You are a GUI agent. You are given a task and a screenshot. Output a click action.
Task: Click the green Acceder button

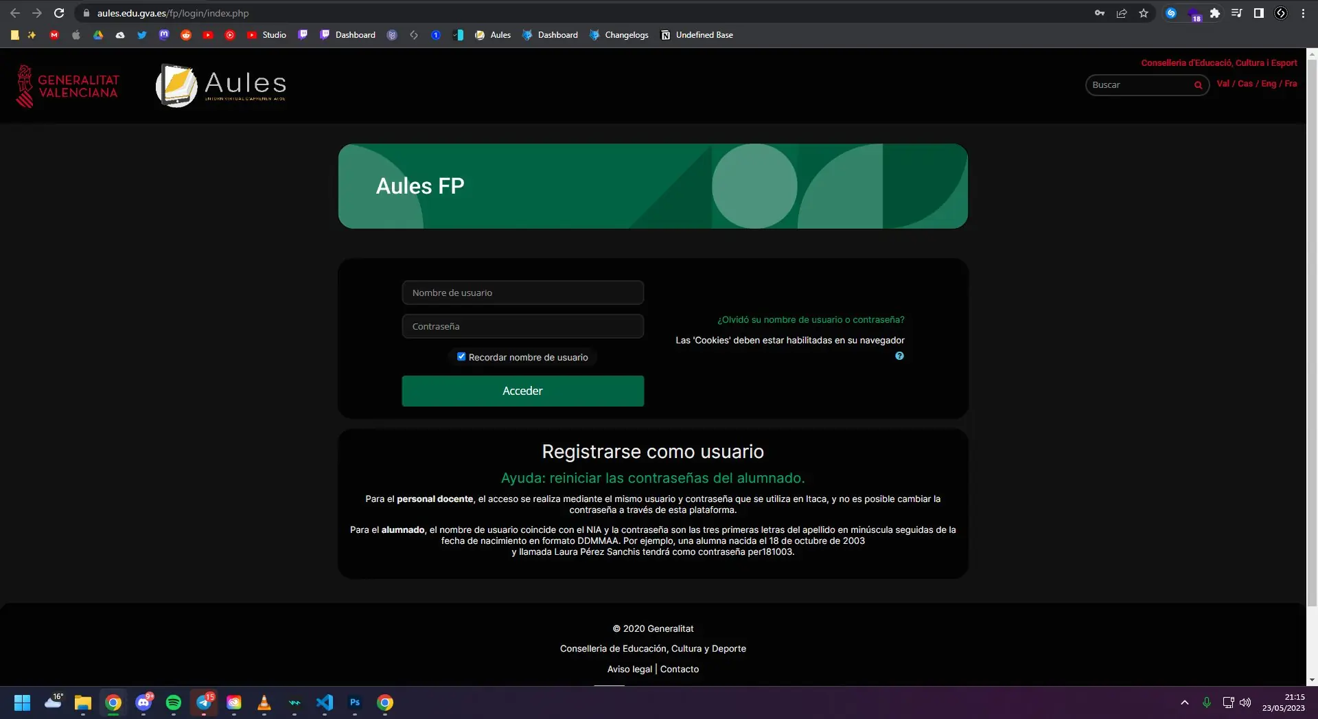pyautogui.click(x=522, y=391)
